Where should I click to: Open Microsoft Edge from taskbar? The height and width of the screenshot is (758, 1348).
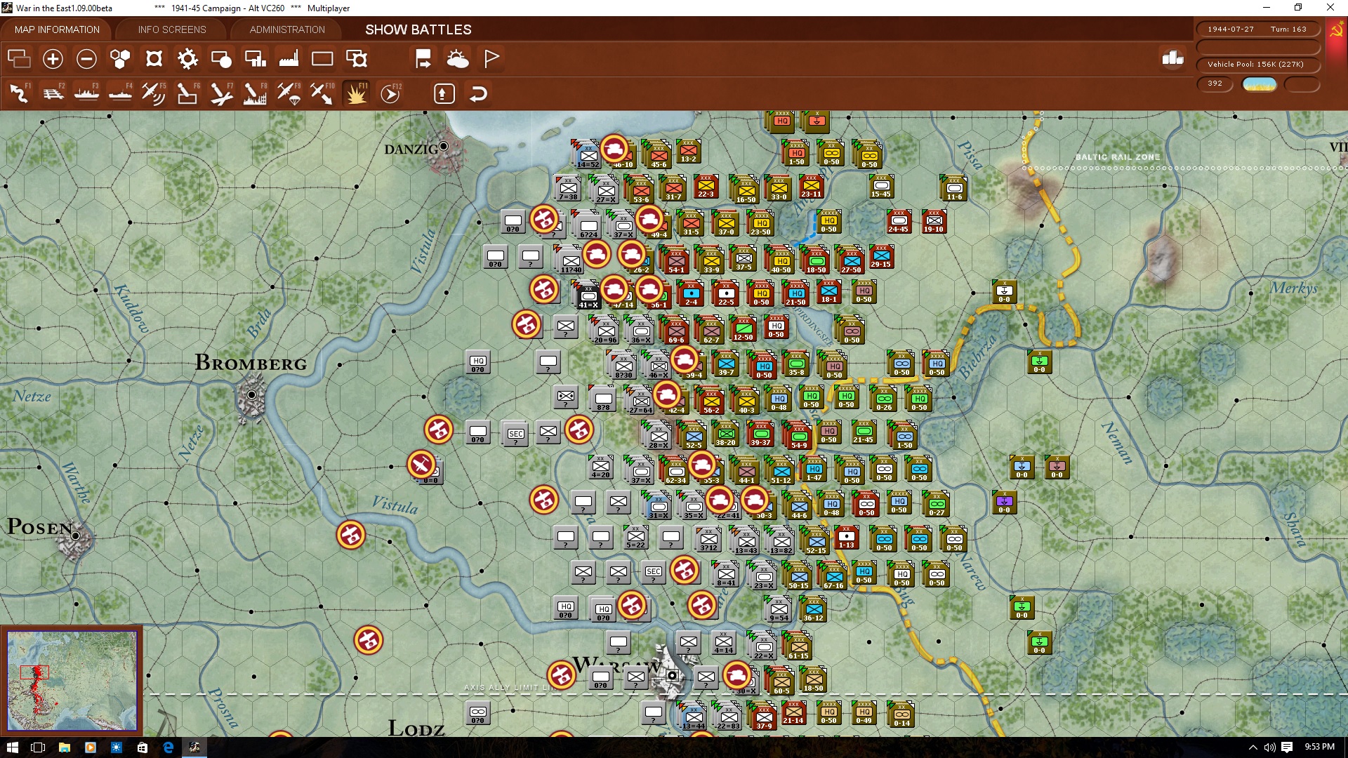168,747
